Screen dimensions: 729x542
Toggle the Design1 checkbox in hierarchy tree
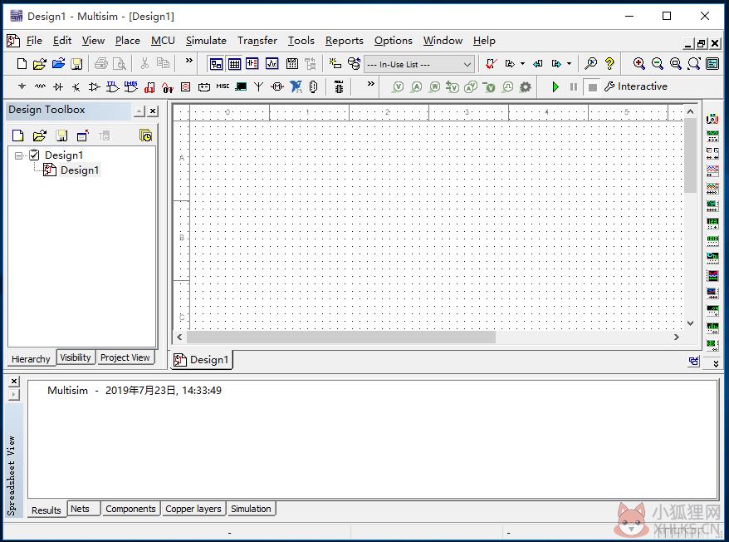click(x=34, y=155)
